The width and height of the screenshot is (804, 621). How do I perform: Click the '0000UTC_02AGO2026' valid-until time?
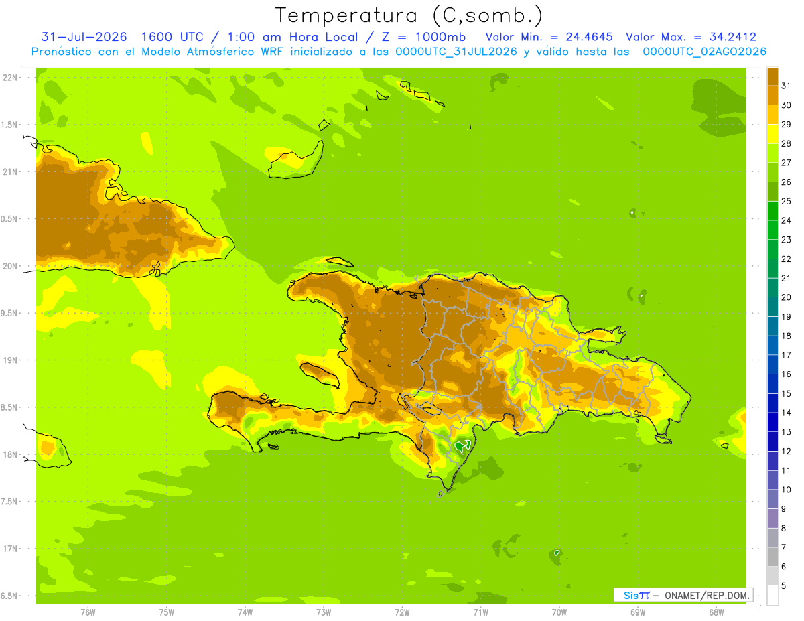[705, 52]
